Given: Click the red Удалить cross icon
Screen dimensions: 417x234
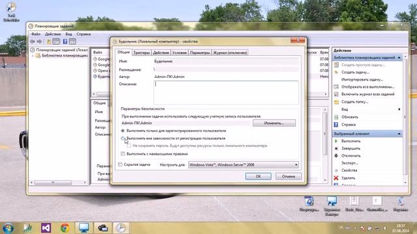Looking at the screenshot, I should [x=336, y=177].
